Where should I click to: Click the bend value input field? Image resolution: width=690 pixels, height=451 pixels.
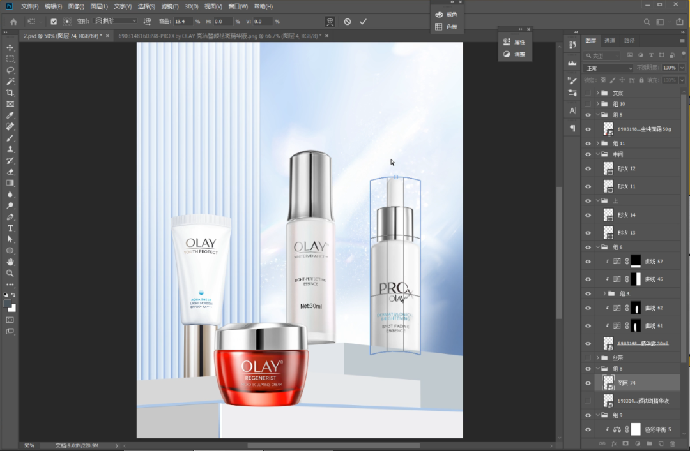coord(183,21)
